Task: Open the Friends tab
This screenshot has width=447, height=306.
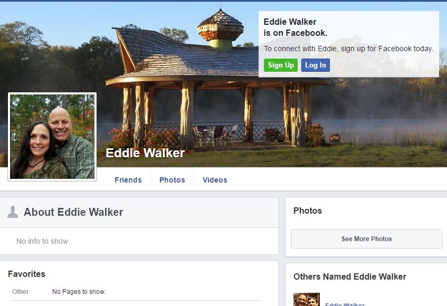Action: (x=128, y=180)
